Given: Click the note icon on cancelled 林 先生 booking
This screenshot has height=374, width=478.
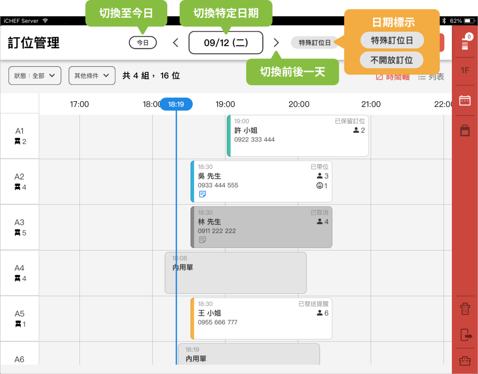Looking at the screenshot, I should (x=203, y=240).
